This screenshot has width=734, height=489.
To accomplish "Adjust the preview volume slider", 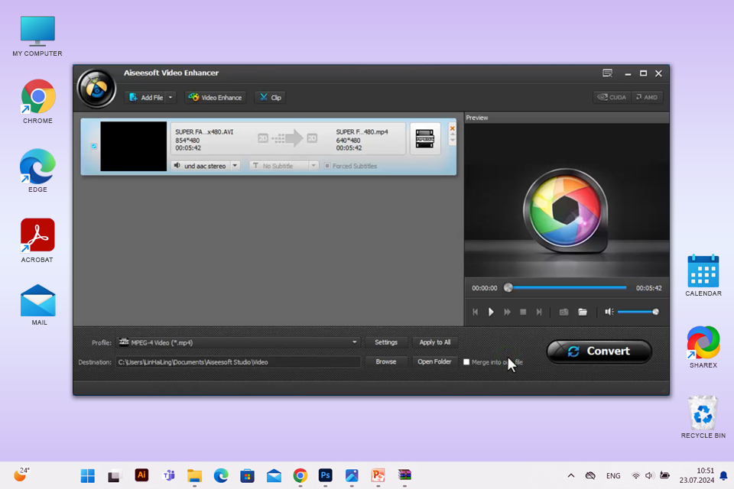I will [x=638, y=312].
